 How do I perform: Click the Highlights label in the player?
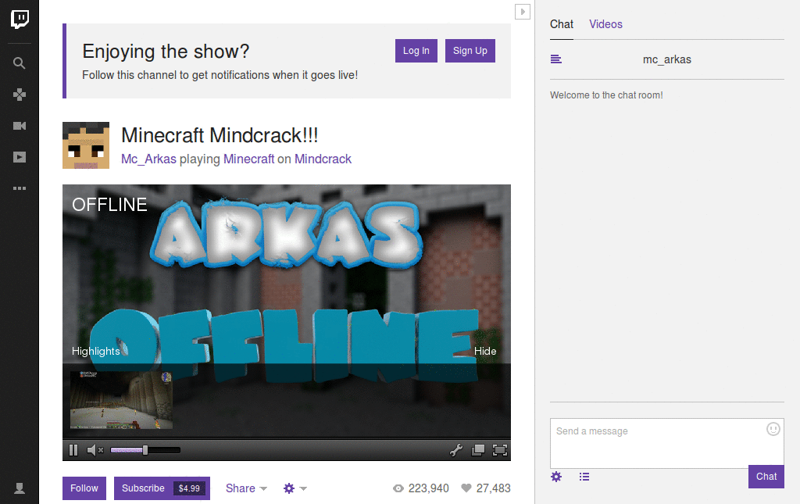coord(95,351)
